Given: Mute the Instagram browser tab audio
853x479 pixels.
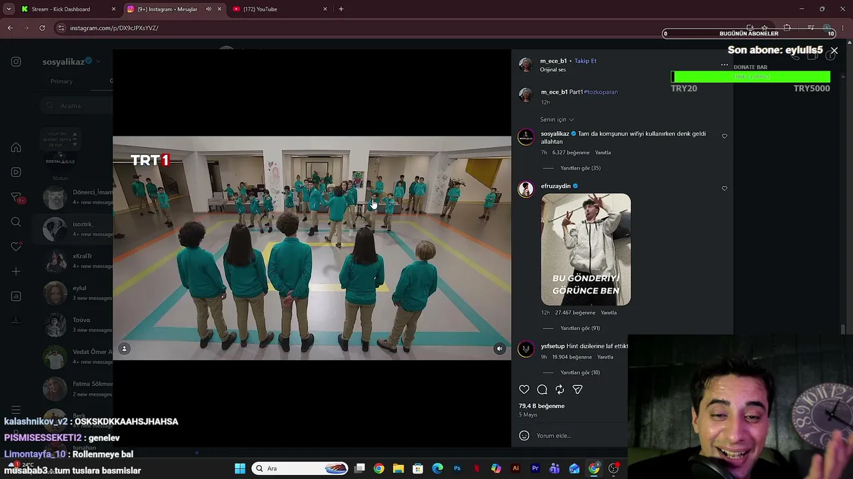Looking at the screenshot, I should tap(209, 9).
